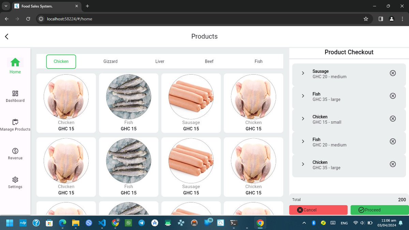This screenshot has height=230, width=409.
Task: Remove Fish GHC 35 large from checkout
Action: [393, 96]
